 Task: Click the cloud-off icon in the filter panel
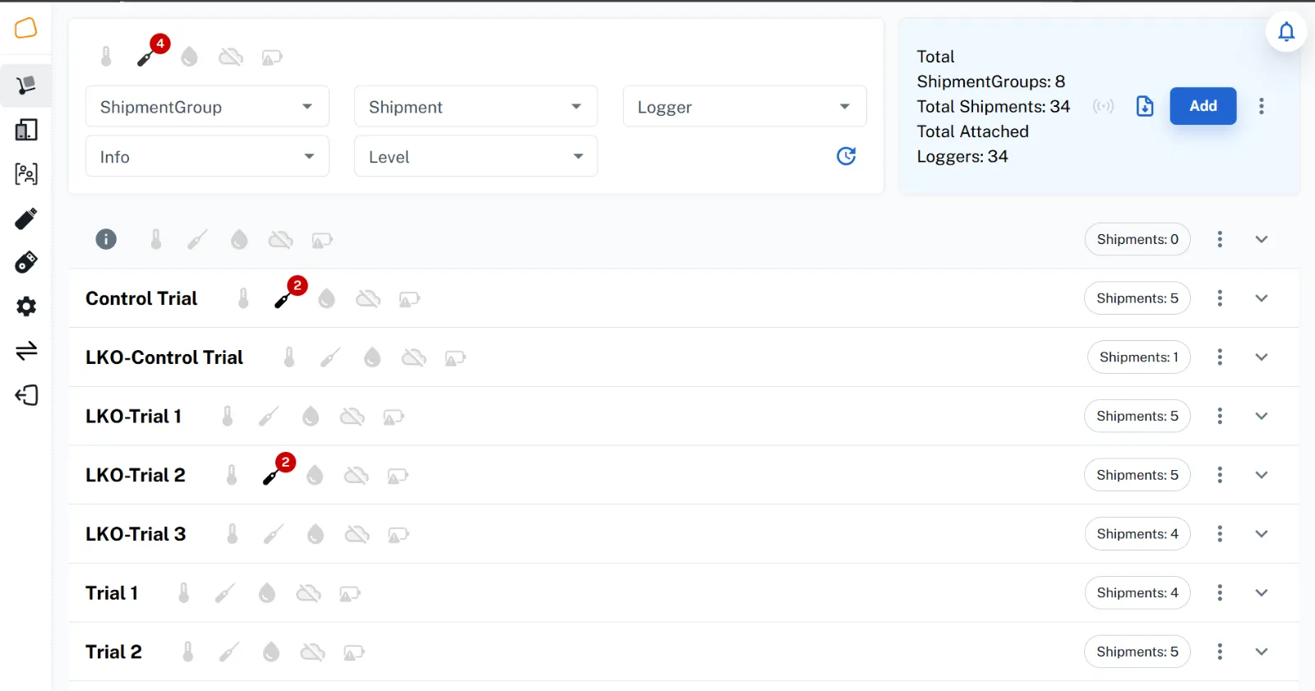[231, 57]
